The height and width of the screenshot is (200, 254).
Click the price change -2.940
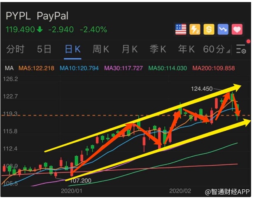(x=61, y=30)
